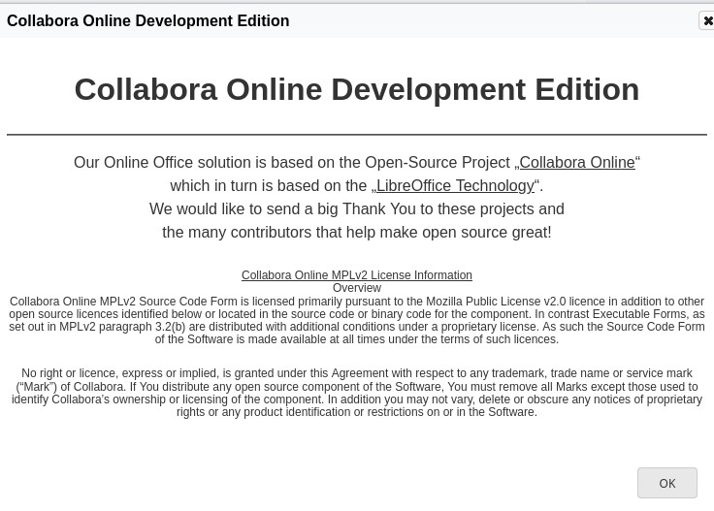Close the dialog with the X icon
The image size is (714, 511).
(x=707, y=20)
